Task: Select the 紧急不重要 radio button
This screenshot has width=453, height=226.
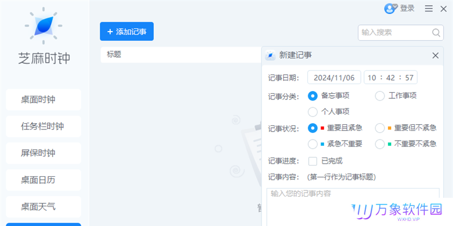Action: [x=313, y=144]
